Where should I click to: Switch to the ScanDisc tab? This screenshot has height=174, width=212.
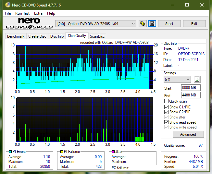click(x=97, y=36)
